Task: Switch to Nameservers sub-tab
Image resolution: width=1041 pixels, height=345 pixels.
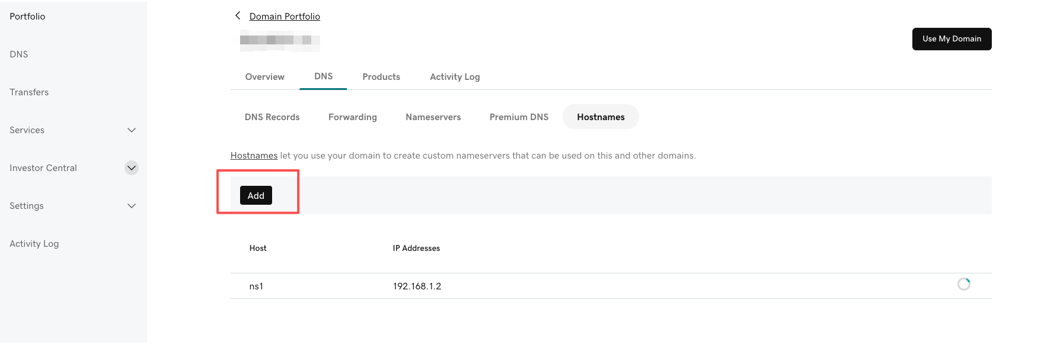Action: tap(433, 117)
